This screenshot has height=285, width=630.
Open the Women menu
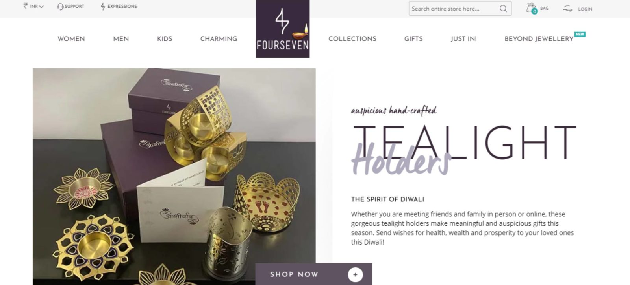pos(71,39)
